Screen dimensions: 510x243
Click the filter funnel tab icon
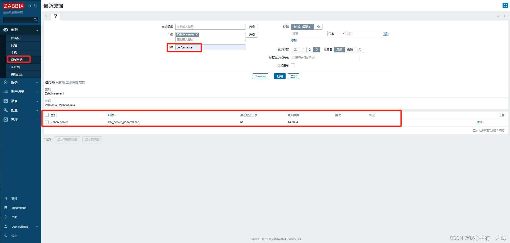click(56, 16)
